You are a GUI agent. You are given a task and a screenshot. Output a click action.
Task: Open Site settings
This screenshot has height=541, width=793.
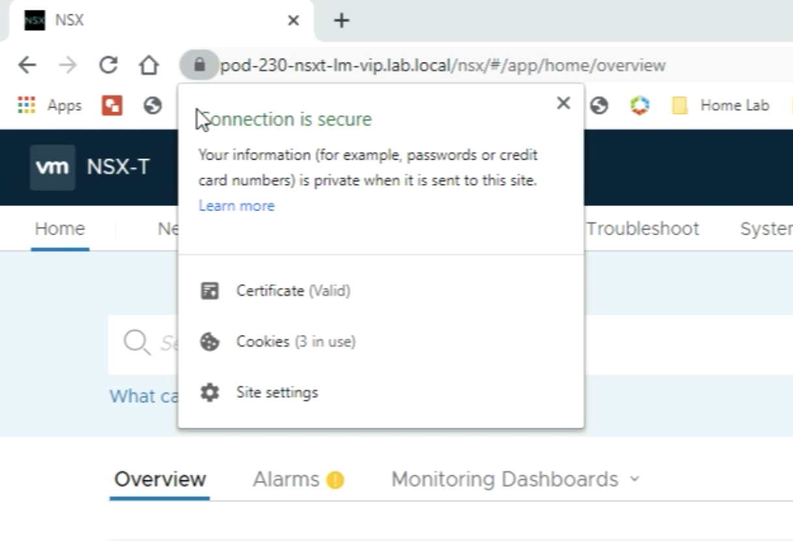pos(277,392)
